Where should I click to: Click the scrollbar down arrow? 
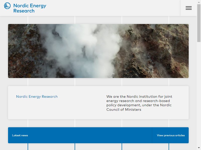199,148
